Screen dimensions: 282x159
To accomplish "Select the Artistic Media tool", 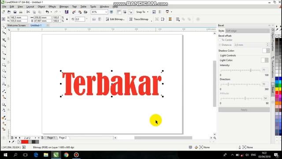I will [4, 59].
